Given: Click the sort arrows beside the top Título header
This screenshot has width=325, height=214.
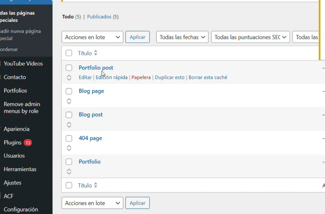Looking at the screenshot, I should click(x=96, y=53).
